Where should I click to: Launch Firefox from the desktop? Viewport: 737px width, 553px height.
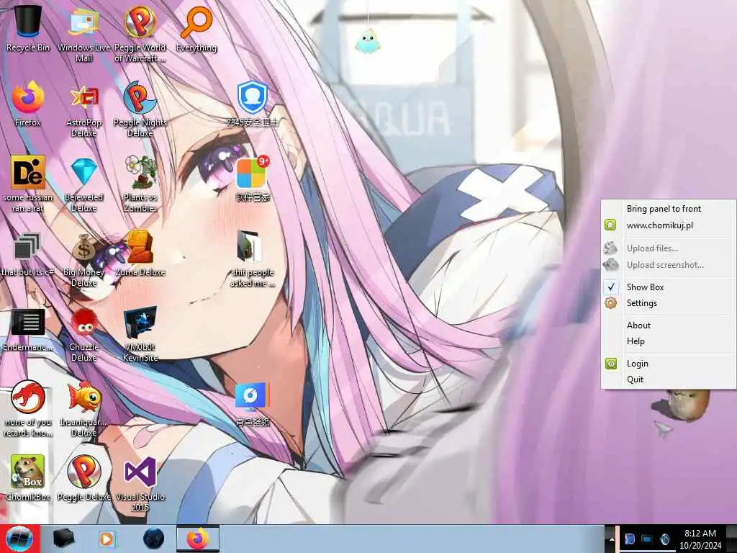(x=28, y=104)
